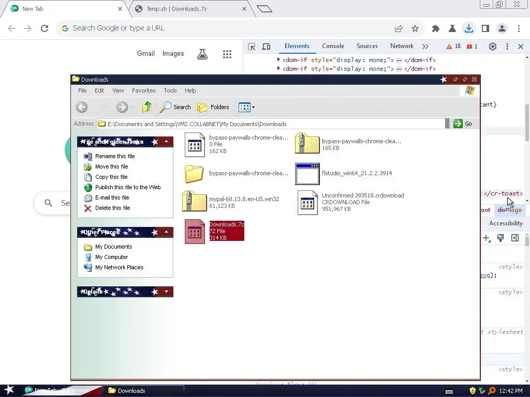Open a new browser tab button

click(264, 9)
